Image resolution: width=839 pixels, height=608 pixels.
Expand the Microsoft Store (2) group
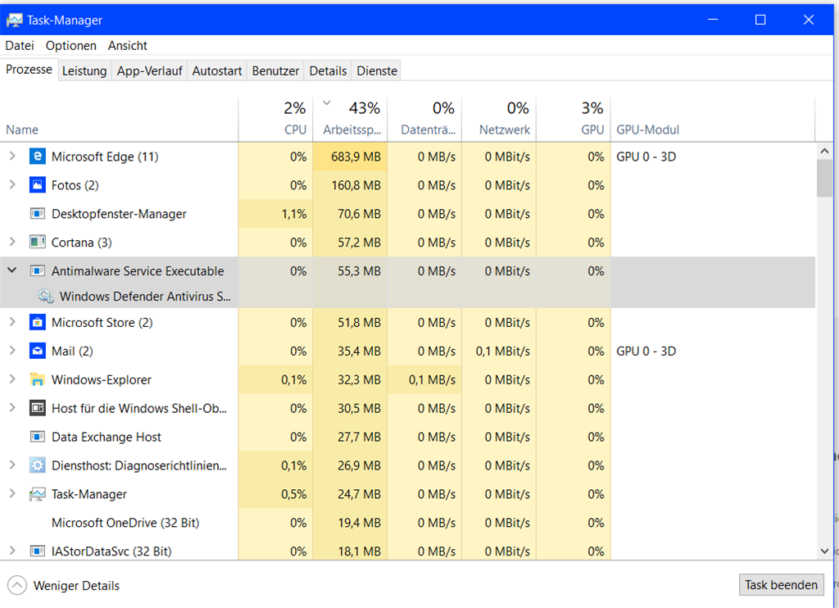pos(12,322)
